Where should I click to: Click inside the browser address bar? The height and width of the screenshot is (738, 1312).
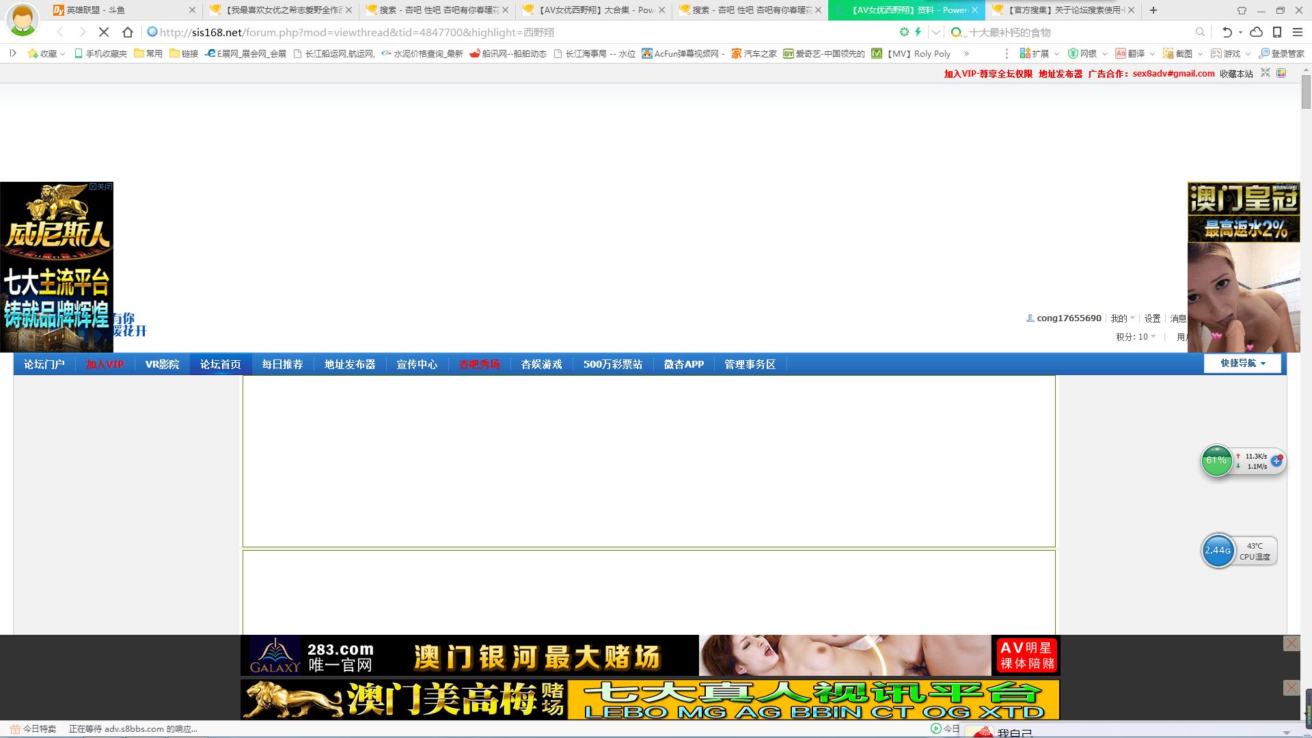pos(478,31)
